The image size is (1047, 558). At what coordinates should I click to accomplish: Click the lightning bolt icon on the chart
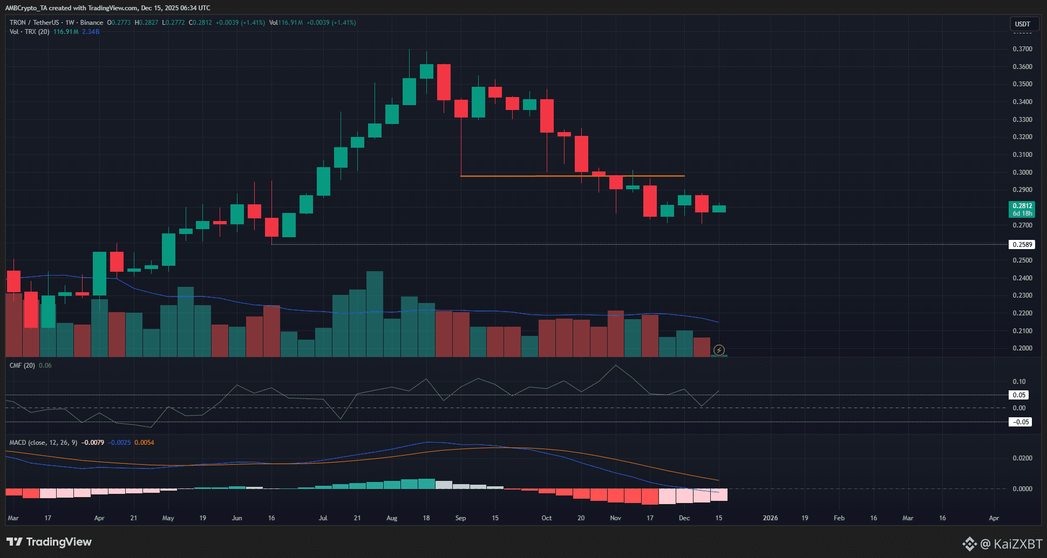[720, 350]
